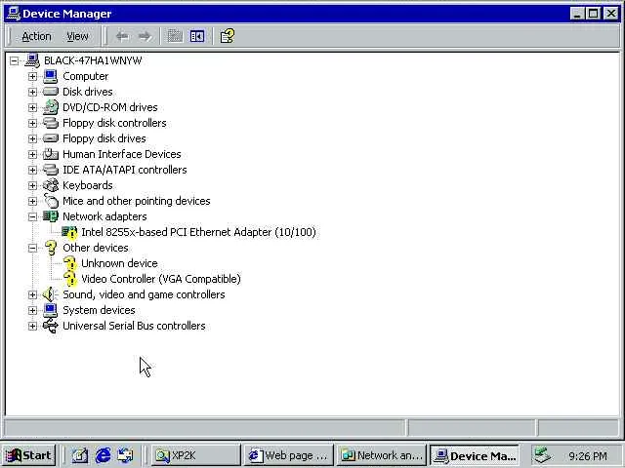Viewport: 625px width, 468px height.
Task: Switch to Network an... taskbar button
Action: [x=382, y=455]
